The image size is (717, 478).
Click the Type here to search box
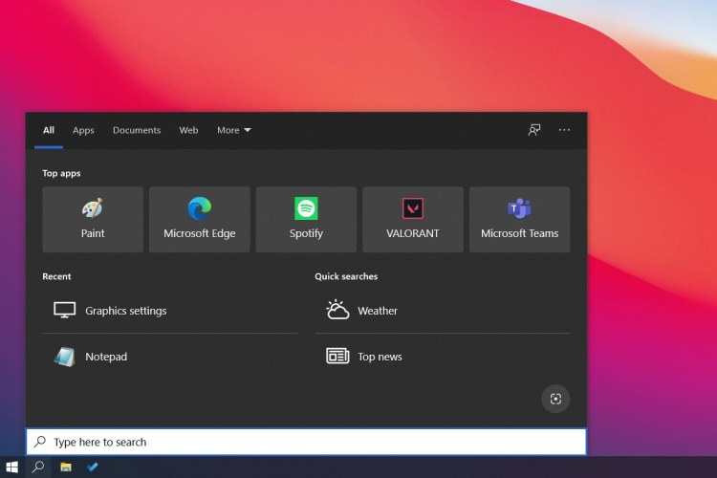point(306,442)
